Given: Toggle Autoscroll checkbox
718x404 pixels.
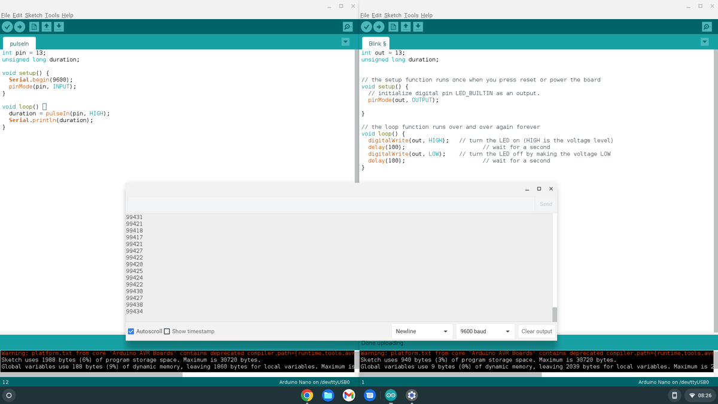Looking at the screenshot, I should [131, 332].
